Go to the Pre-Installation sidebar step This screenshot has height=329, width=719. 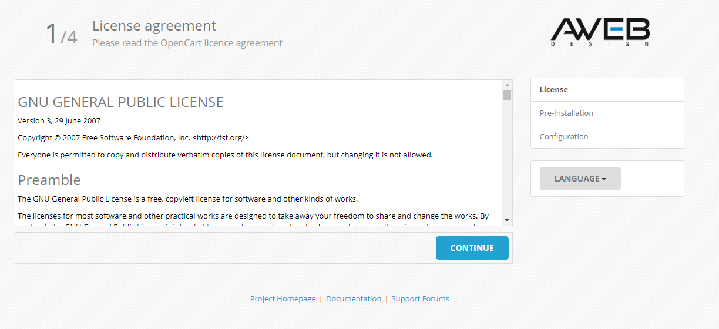[x=607, y=113]
